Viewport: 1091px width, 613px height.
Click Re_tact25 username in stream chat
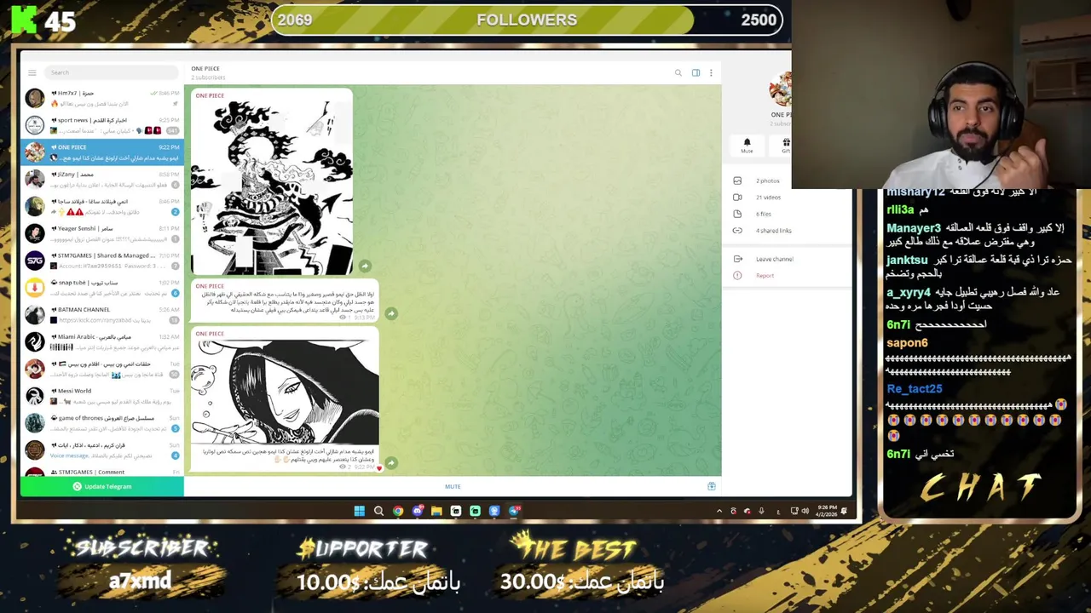click(914, 389)
